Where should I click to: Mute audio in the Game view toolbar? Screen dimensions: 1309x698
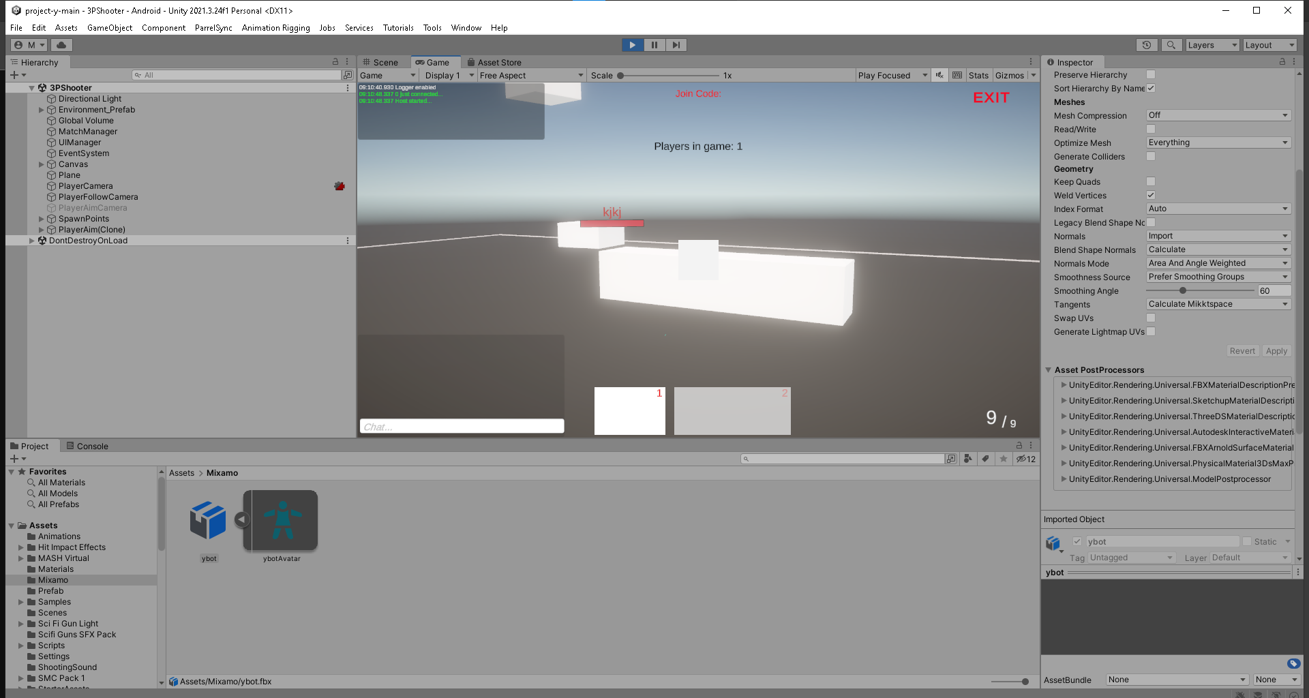click(x=939, y=75)
